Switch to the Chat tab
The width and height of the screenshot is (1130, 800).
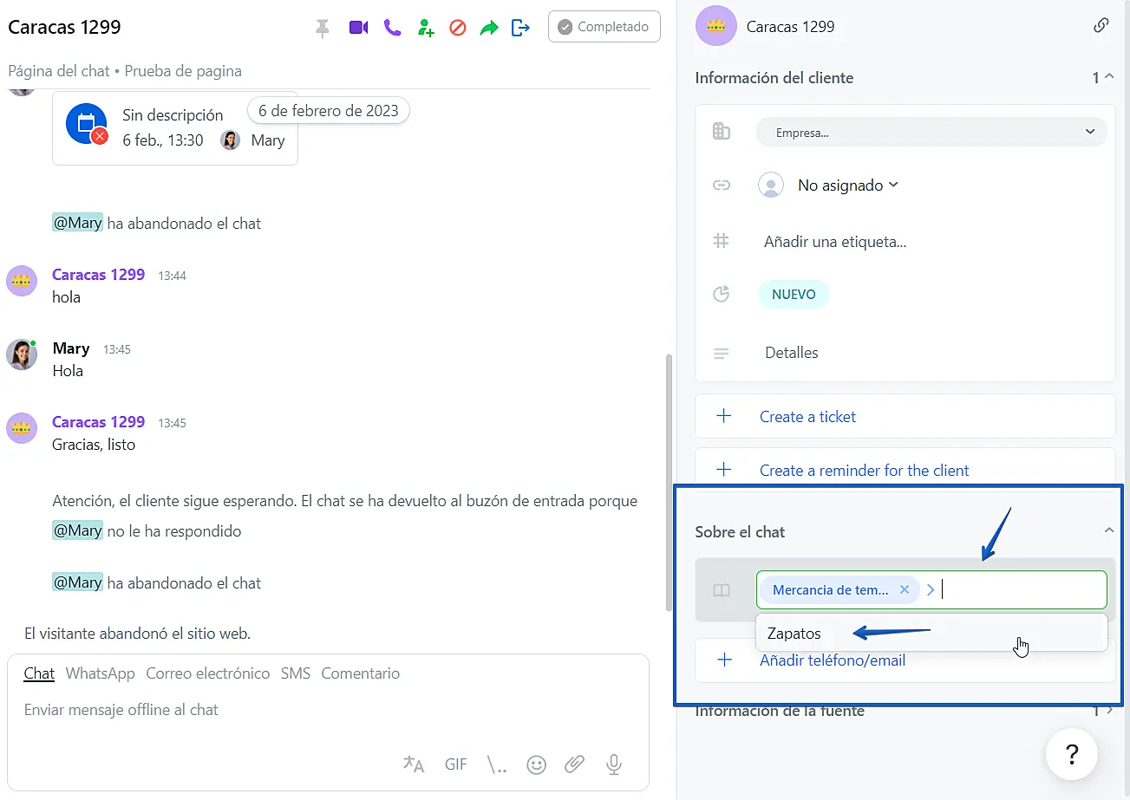(39, 673)
